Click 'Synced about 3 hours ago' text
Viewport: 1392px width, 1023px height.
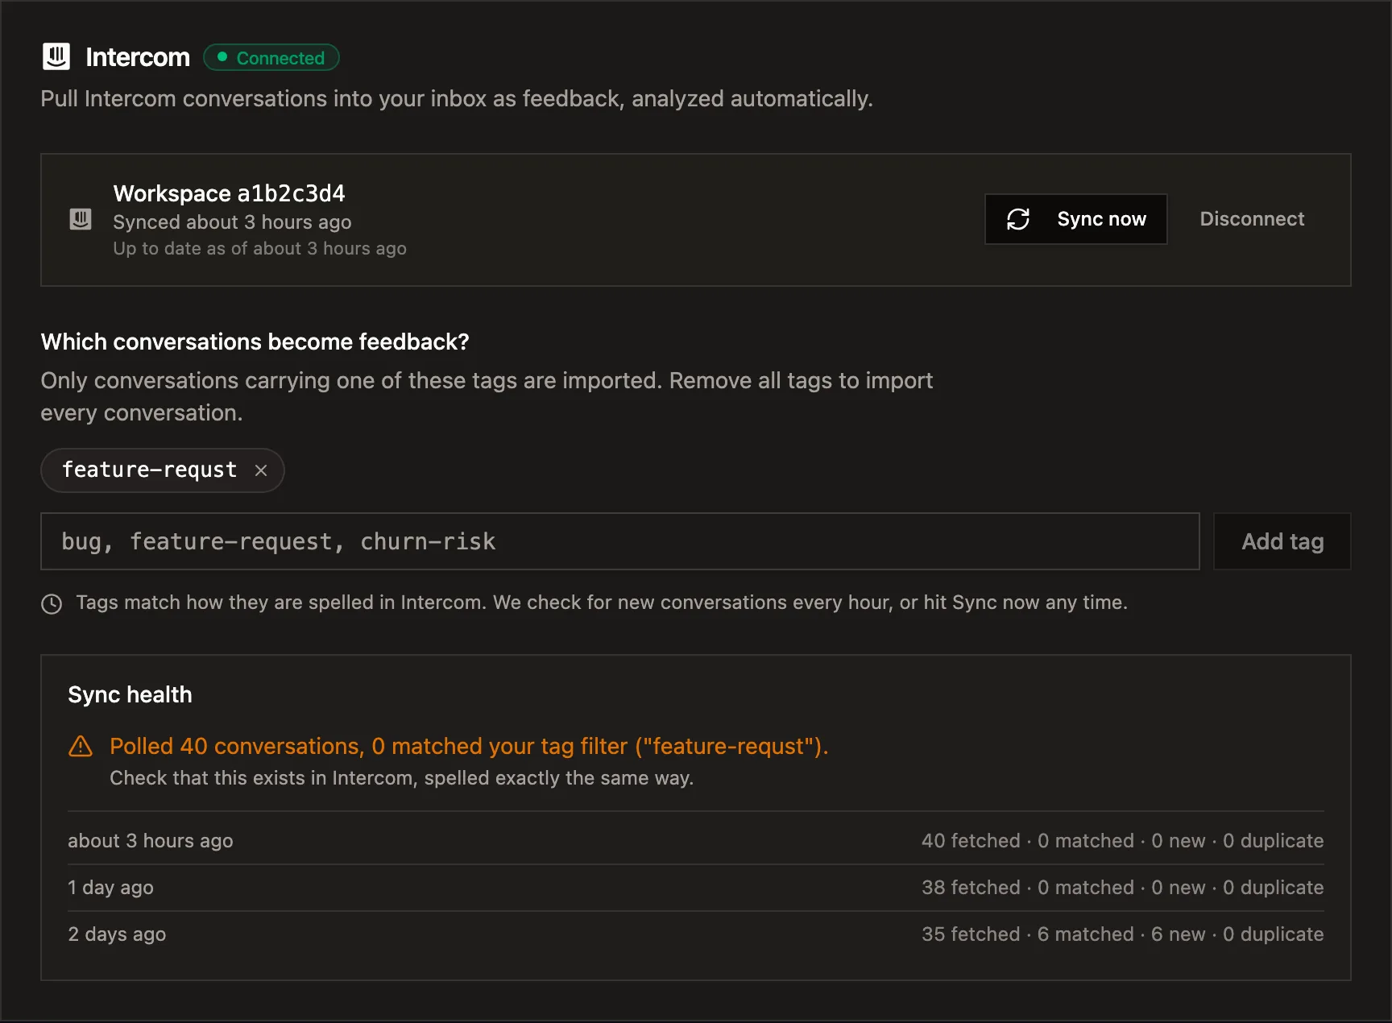(x=232, y=222)
